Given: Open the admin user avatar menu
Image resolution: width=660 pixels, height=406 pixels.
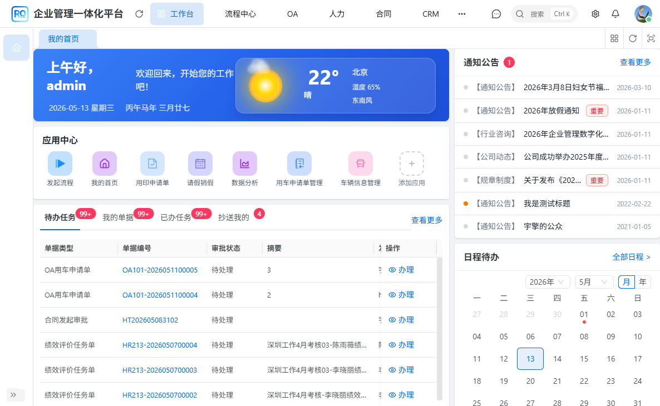Looking at the screenshot, I should 643,14.
